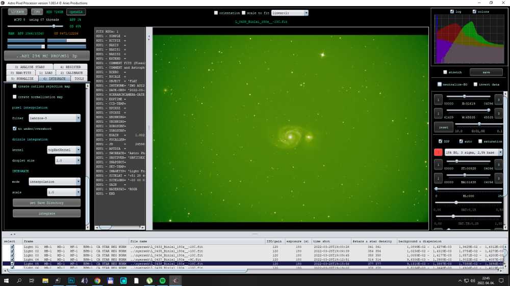Image resolution: width=510 pixels, height=286 pixels.
Task: Click the CPU button at top left
Action: pyautogui.click(x=37, y=12)
